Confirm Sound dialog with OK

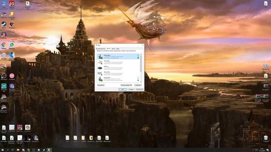click(x=122, y=90)
